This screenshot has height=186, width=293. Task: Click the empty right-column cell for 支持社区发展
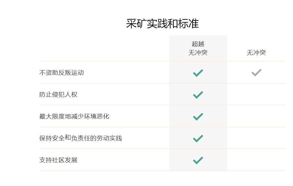(256, 160)
